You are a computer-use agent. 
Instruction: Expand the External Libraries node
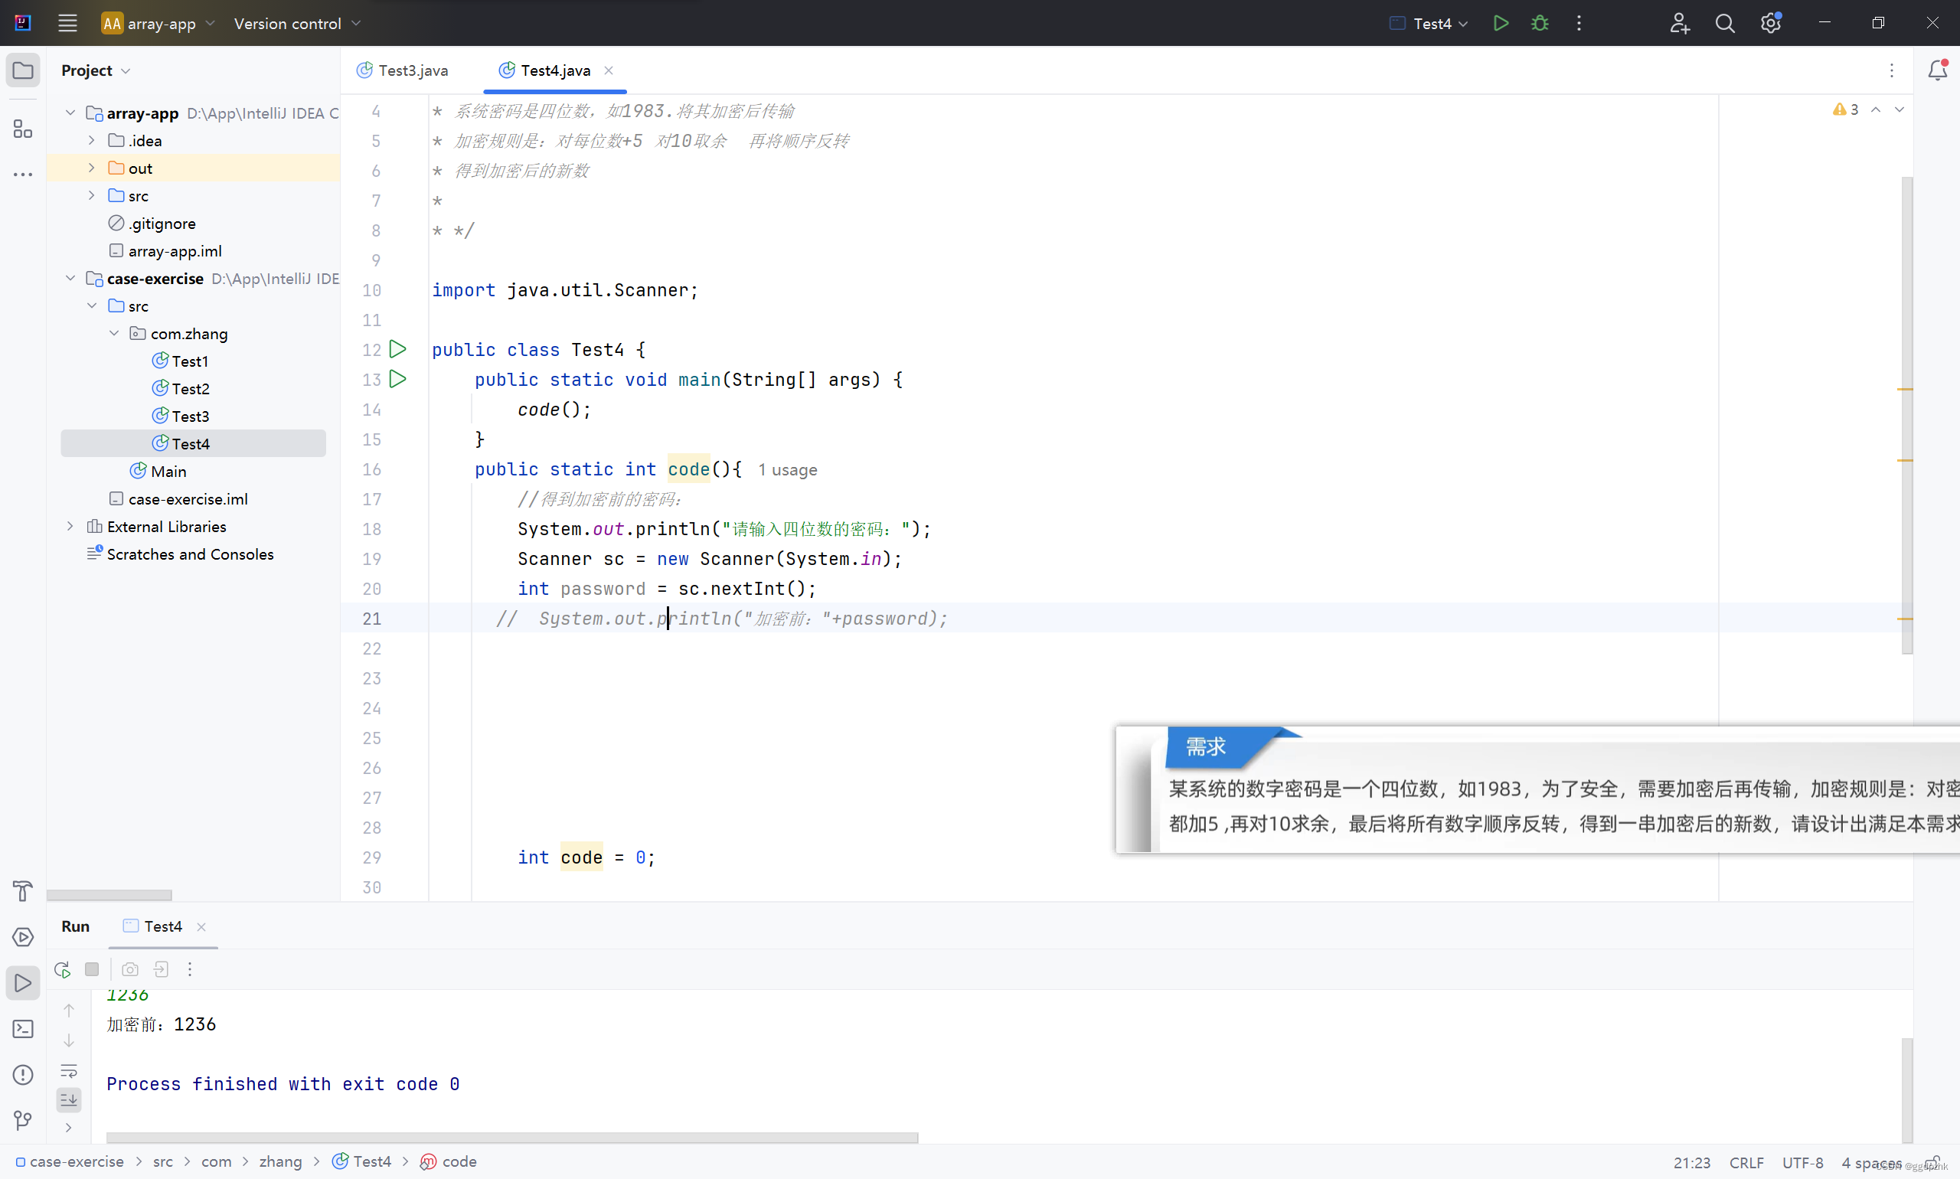tap(70, 525)
